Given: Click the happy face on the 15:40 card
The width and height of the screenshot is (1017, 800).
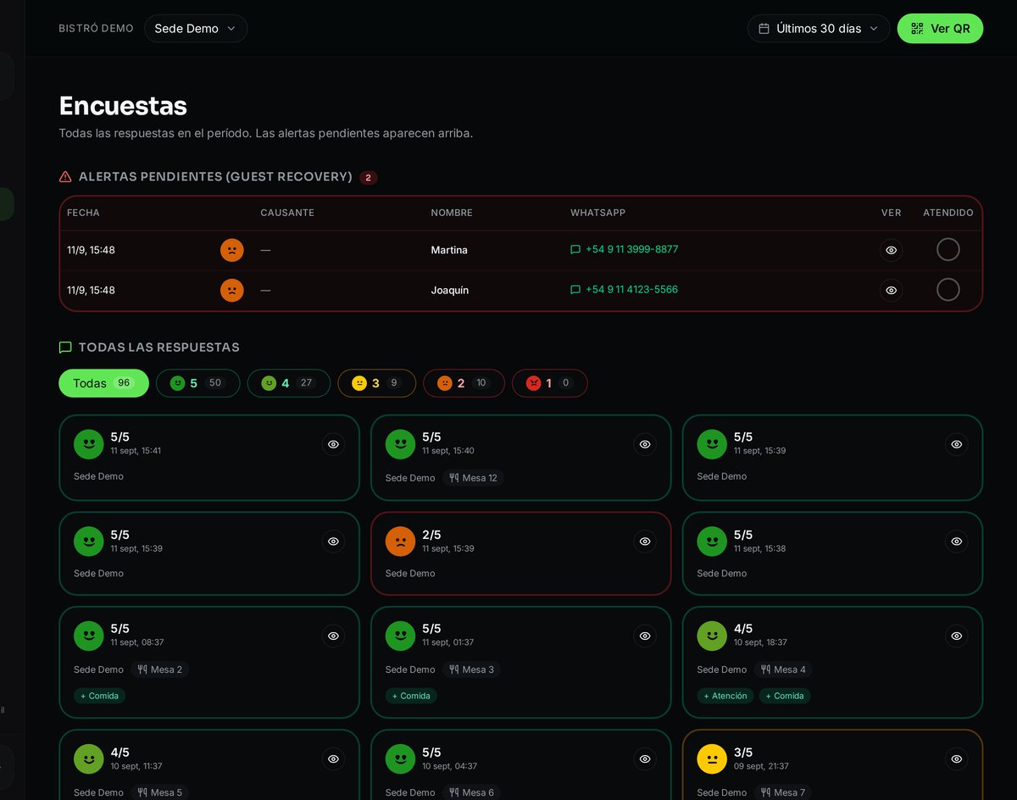Looking at the screenshot, I should (400, 444).
